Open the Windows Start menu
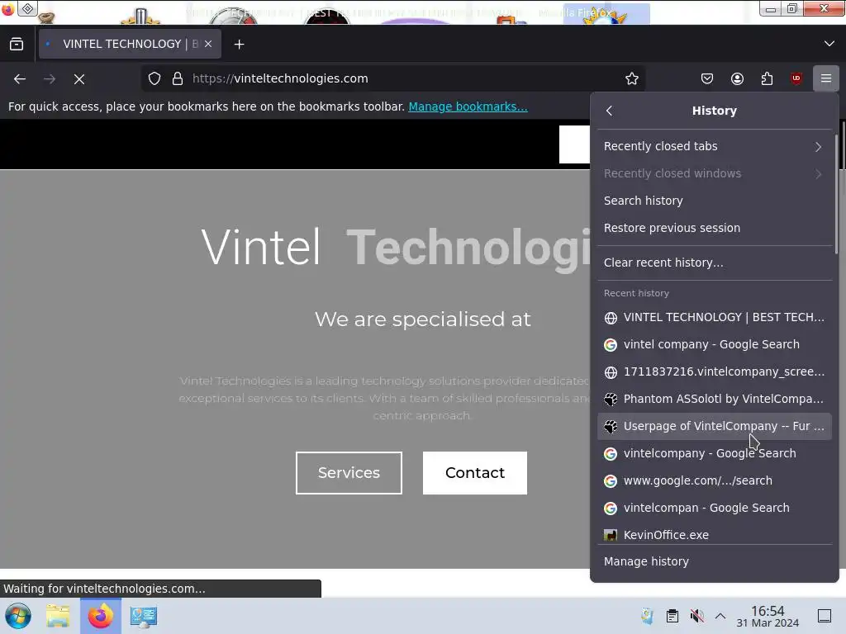 tap(18, 616)
